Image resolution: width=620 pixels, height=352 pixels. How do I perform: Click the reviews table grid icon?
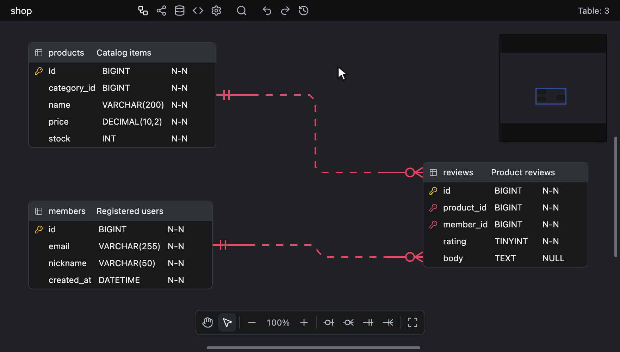[x=433, y=172]
